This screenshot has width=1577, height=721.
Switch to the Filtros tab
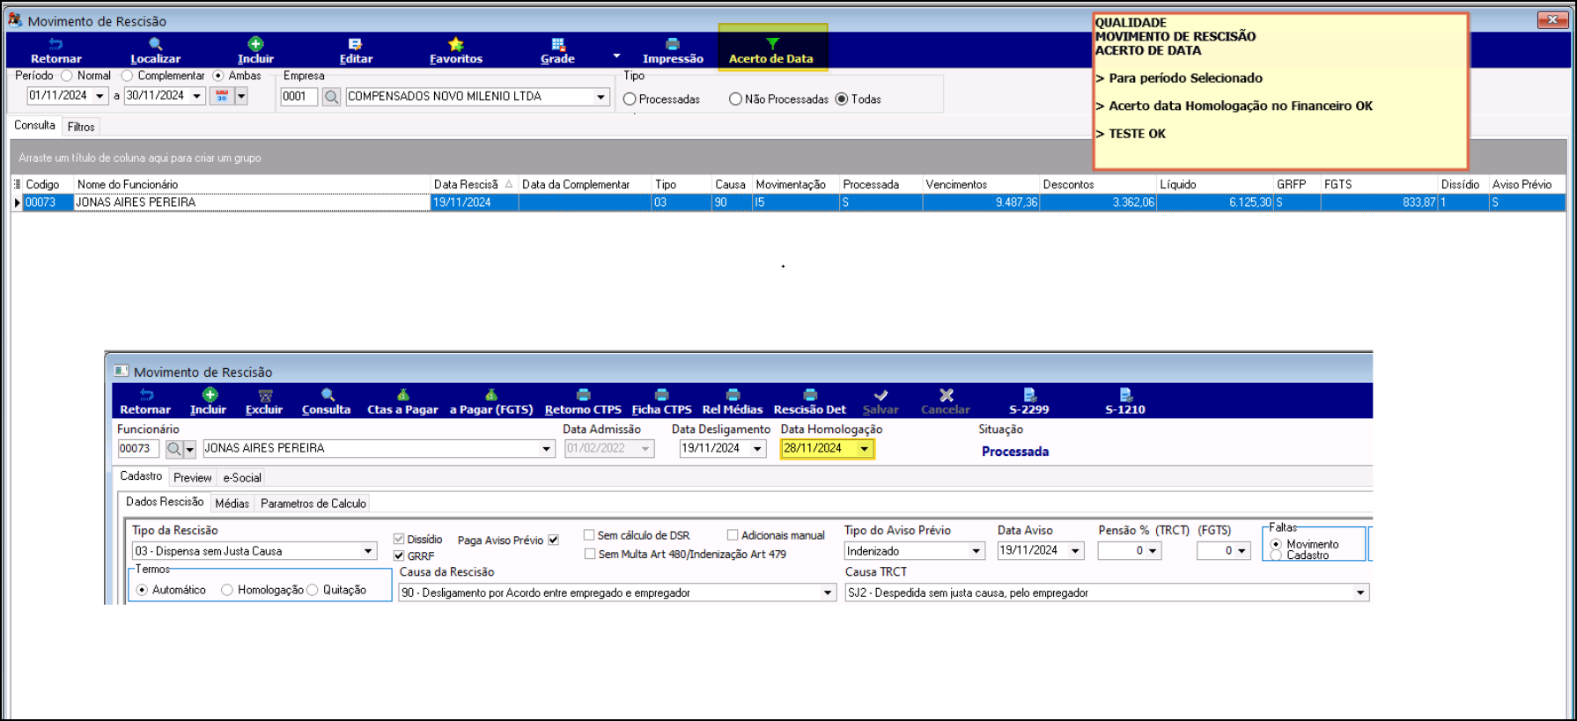coord(81,127)
